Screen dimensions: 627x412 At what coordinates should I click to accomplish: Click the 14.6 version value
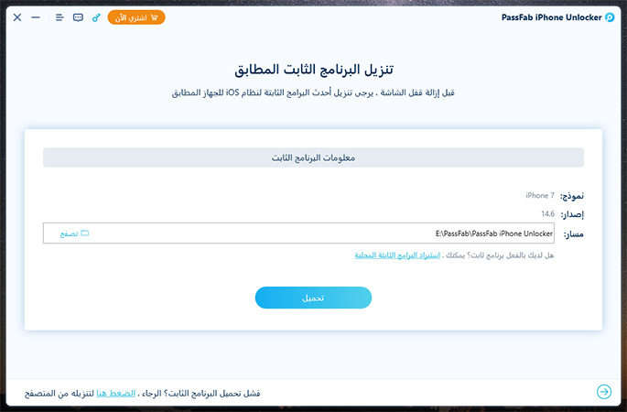(548, 214)
